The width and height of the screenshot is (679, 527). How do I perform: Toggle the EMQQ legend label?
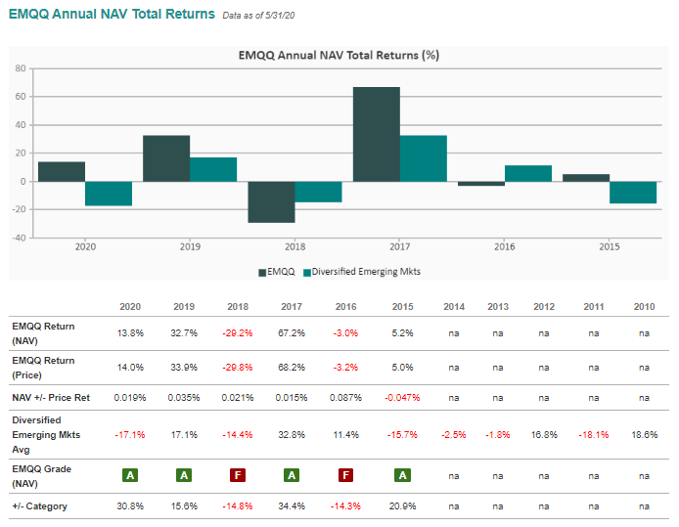tap(281, 272)
